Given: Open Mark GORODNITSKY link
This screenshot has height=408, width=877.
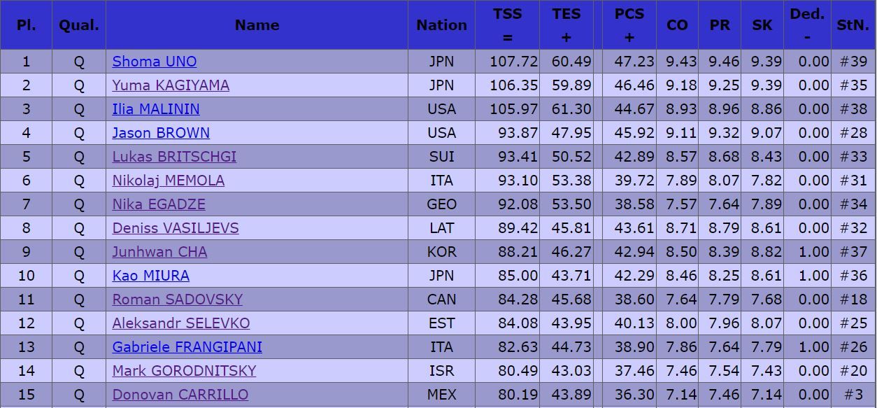Looking at the screenshot, I should pos(185,371).
